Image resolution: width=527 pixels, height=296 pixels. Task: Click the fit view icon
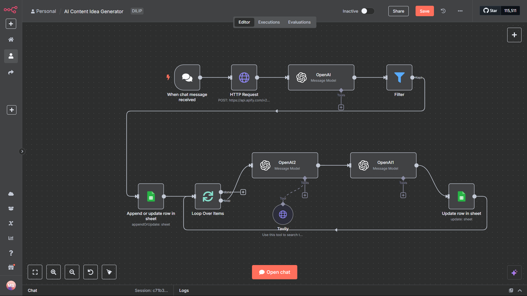tap(35, 272)
